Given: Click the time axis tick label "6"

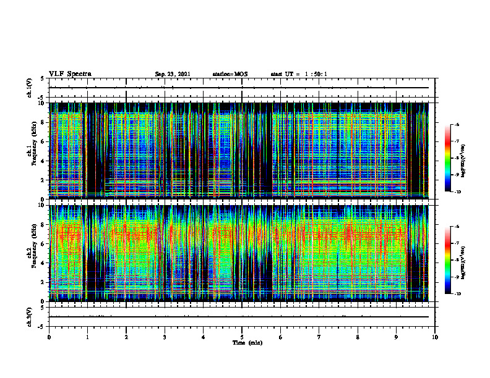Looking at the screenshot, I should (281, 337).
